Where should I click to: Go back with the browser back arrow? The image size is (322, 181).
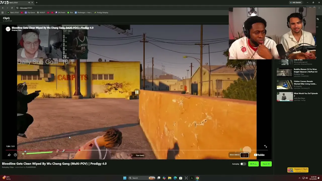tap(3, 8)
